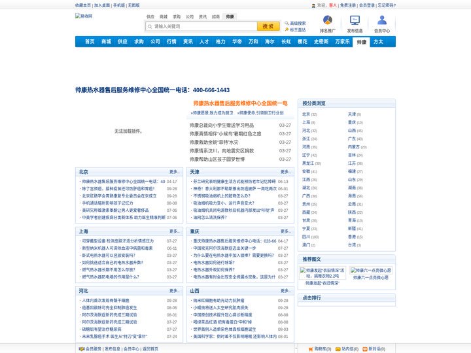Click the magnifier icon inside the search box
The width and height of the screenshot is (471, 353).
(x=150, y=26)
